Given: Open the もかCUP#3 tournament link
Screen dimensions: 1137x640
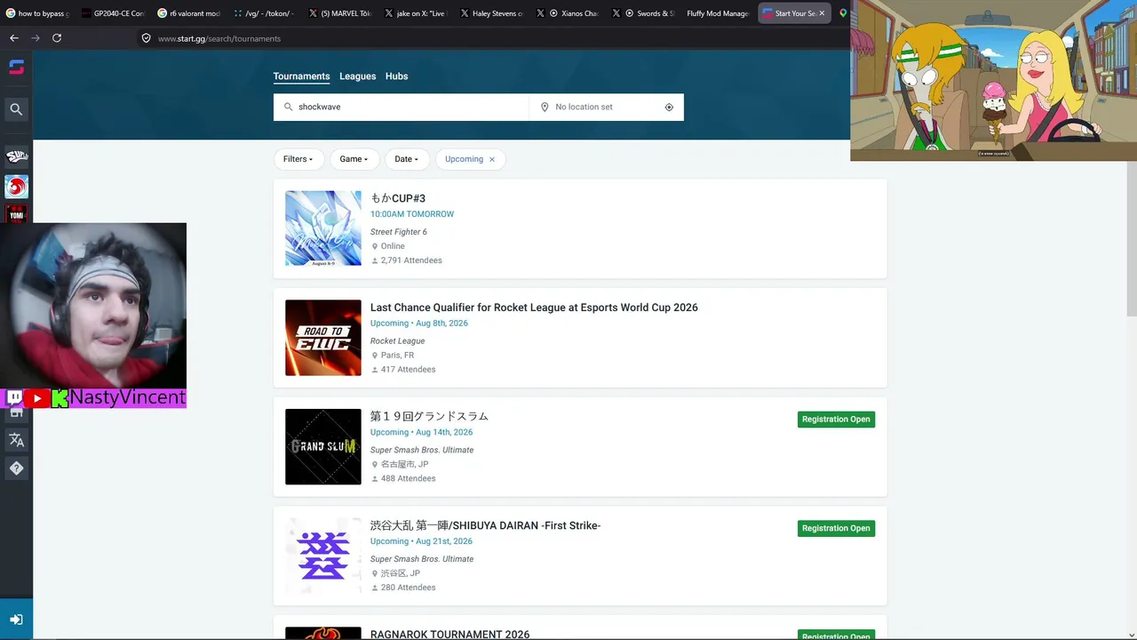Looking at the screenshot, I should tap(398, 198).
